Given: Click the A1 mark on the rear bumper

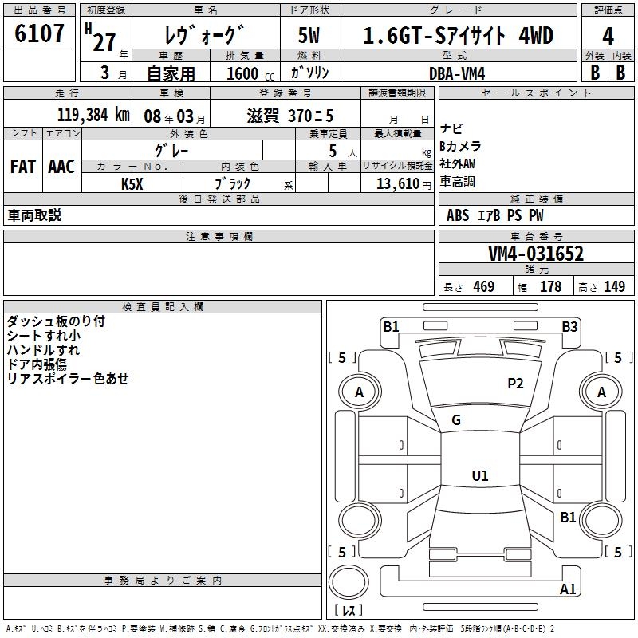Looking at the screenshot, I should (568, 589).
